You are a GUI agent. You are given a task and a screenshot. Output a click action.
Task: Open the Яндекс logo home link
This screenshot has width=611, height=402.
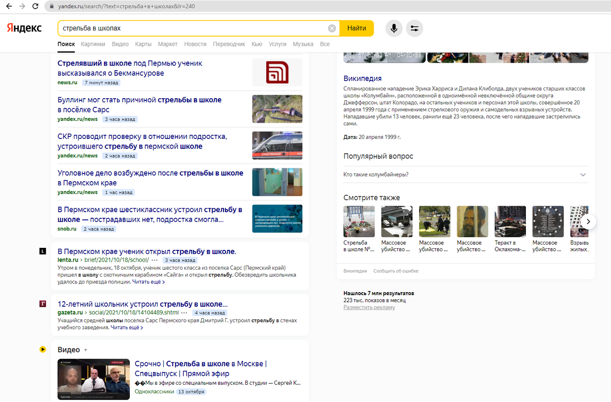coord(24,28)
